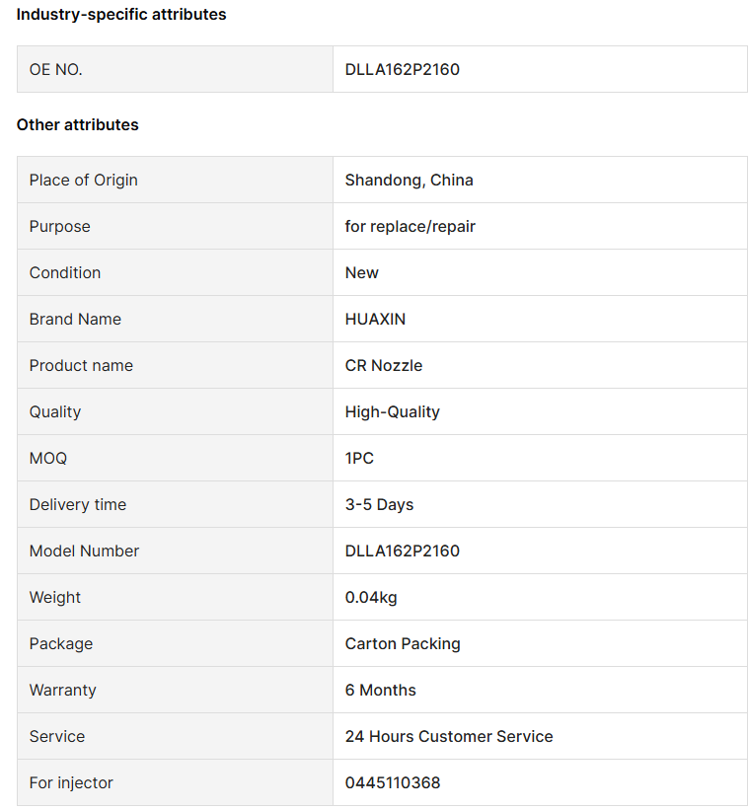Click the 3-5 Days delivery time
This screenshot has height=810, width=748.
[x=379, y=504]
